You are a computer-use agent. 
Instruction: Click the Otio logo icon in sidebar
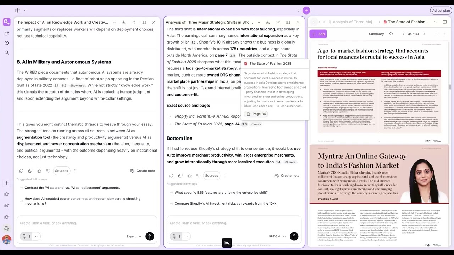tap(6, 22)
